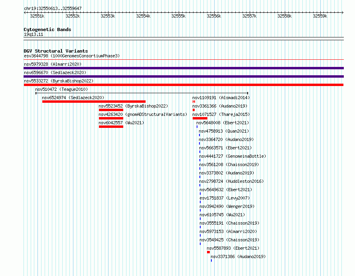Click nsv4263420 (gnomADStructuralVariants) label
Image resolution: width=355 pixels, height=276 pixels.
coord(143,114)
